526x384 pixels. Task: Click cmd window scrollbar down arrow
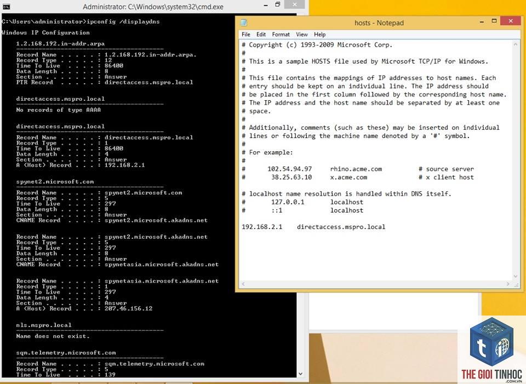(x=300, y=374)
